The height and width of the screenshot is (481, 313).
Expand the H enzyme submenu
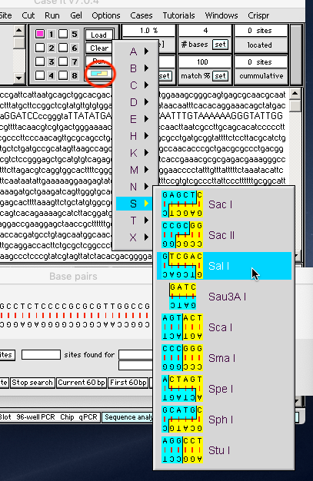pyautogui.click(x=135, y=135)
